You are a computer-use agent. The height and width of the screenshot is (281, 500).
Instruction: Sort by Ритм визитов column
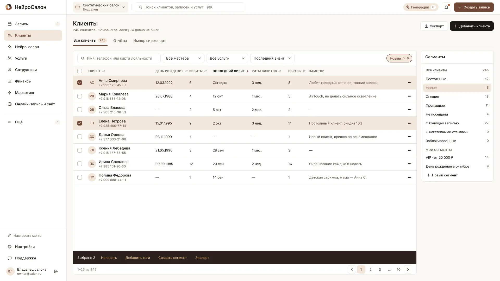[x=266, y=71]
